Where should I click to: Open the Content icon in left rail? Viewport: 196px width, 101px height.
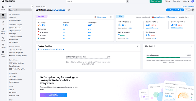point(3,46)
